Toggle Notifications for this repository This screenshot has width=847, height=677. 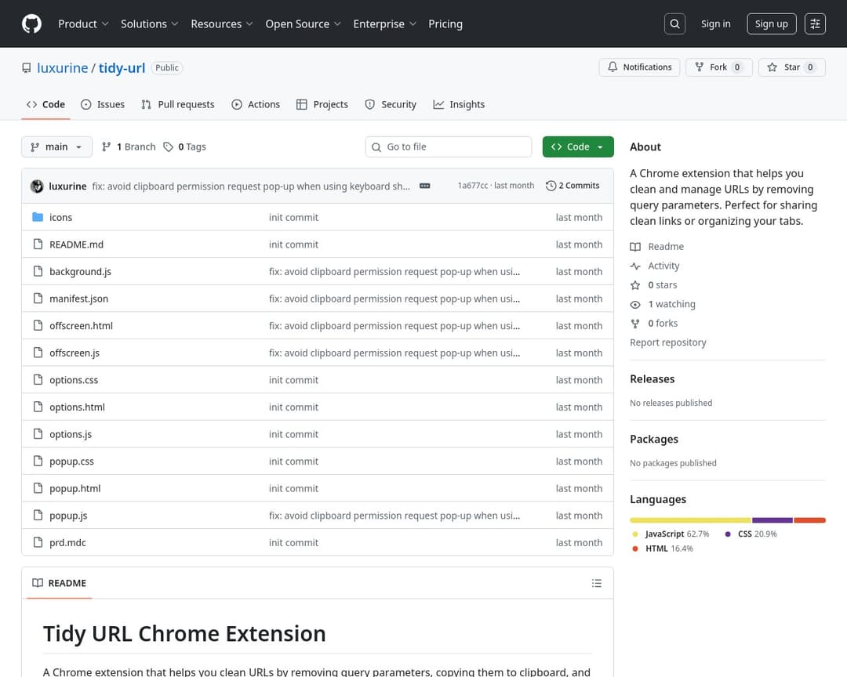click(639, 67)
